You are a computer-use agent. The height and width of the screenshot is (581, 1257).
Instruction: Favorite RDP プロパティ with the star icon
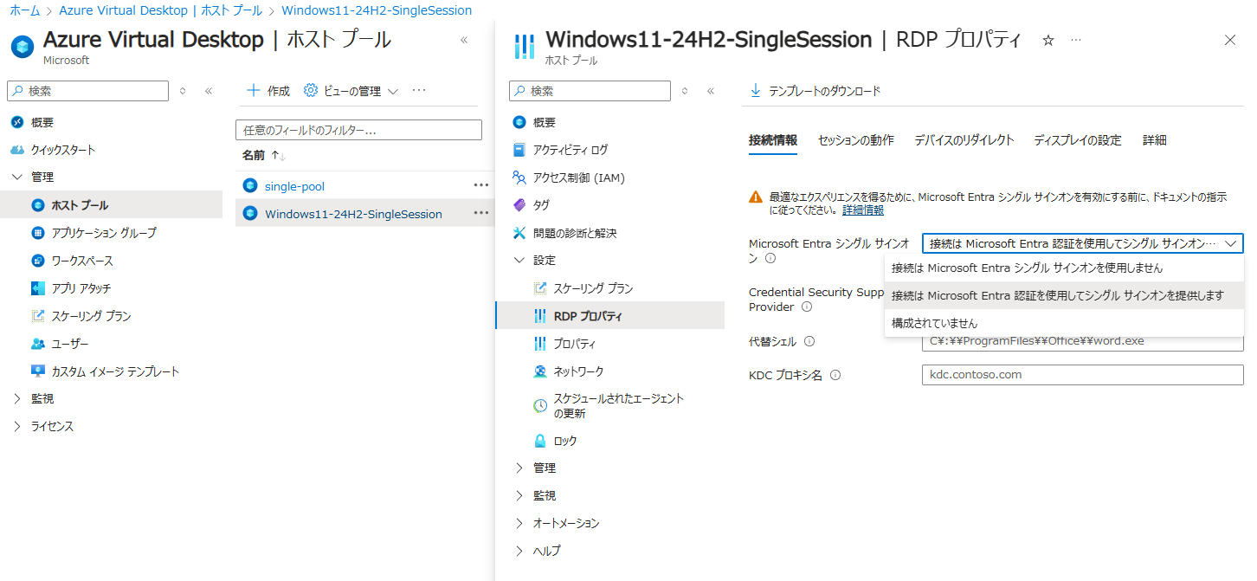(1047, 39)
